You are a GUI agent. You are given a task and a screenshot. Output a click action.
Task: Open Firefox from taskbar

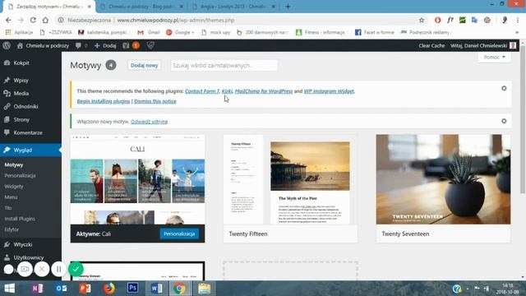(108, 289)
